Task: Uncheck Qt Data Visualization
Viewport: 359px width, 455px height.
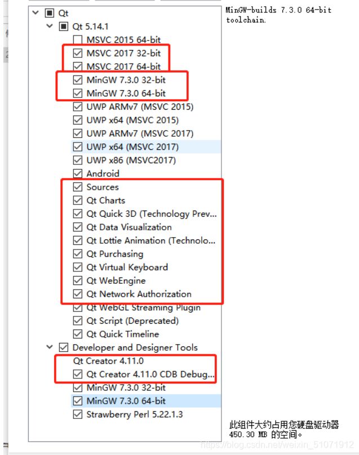Action: pyautogui.click(x=78, y=227)
